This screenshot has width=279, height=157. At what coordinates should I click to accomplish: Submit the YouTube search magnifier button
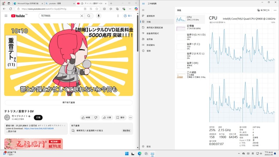(x=89, y=16)
